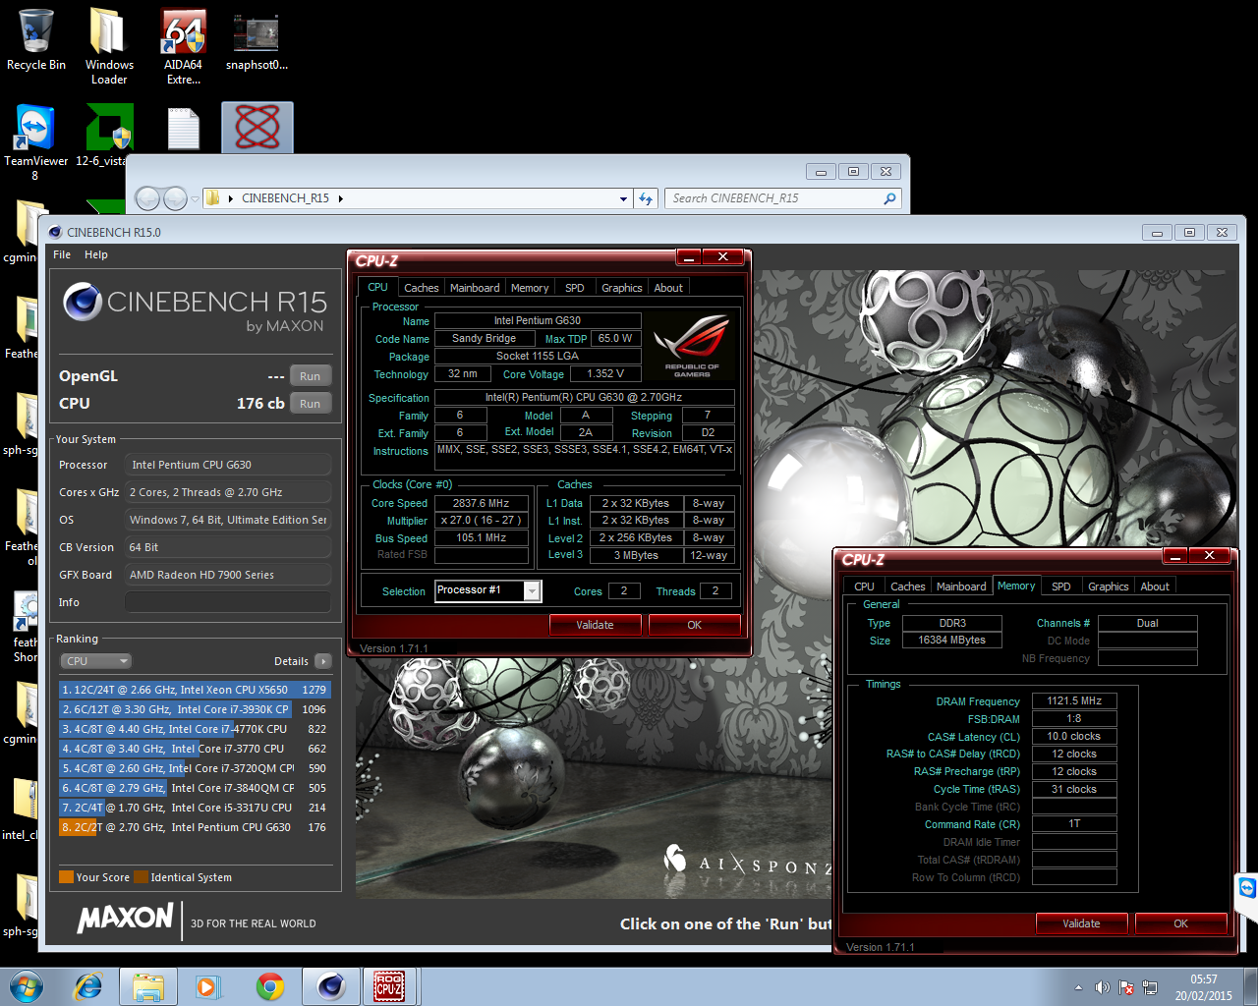Click the Explorer back navigation button
1258x1006 pixels.
point(147,198)
